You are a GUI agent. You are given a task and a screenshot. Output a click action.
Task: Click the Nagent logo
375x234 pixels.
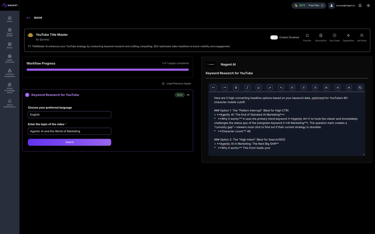point(10,5)
